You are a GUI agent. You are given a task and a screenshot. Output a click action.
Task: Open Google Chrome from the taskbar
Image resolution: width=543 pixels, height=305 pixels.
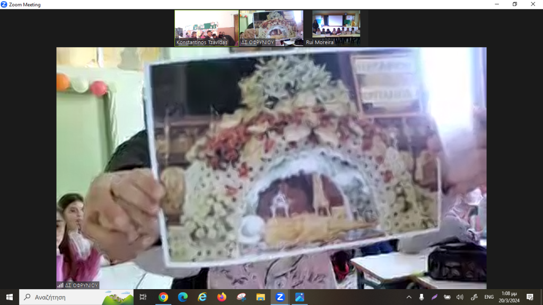click(x=163, y=297)
